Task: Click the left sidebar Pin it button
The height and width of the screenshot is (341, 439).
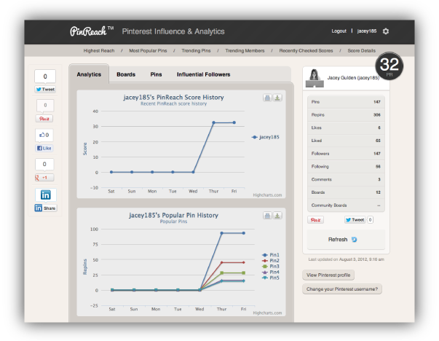Action: [x=44, y=119]
